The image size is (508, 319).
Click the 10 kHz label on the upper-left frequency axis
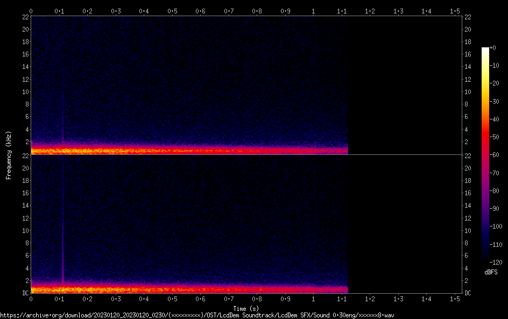pos(25,91)
